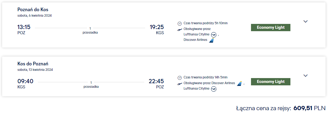Click the '1 przesiadka' label on return flight
Screen dimensions: 328x115
coord(91,85)
